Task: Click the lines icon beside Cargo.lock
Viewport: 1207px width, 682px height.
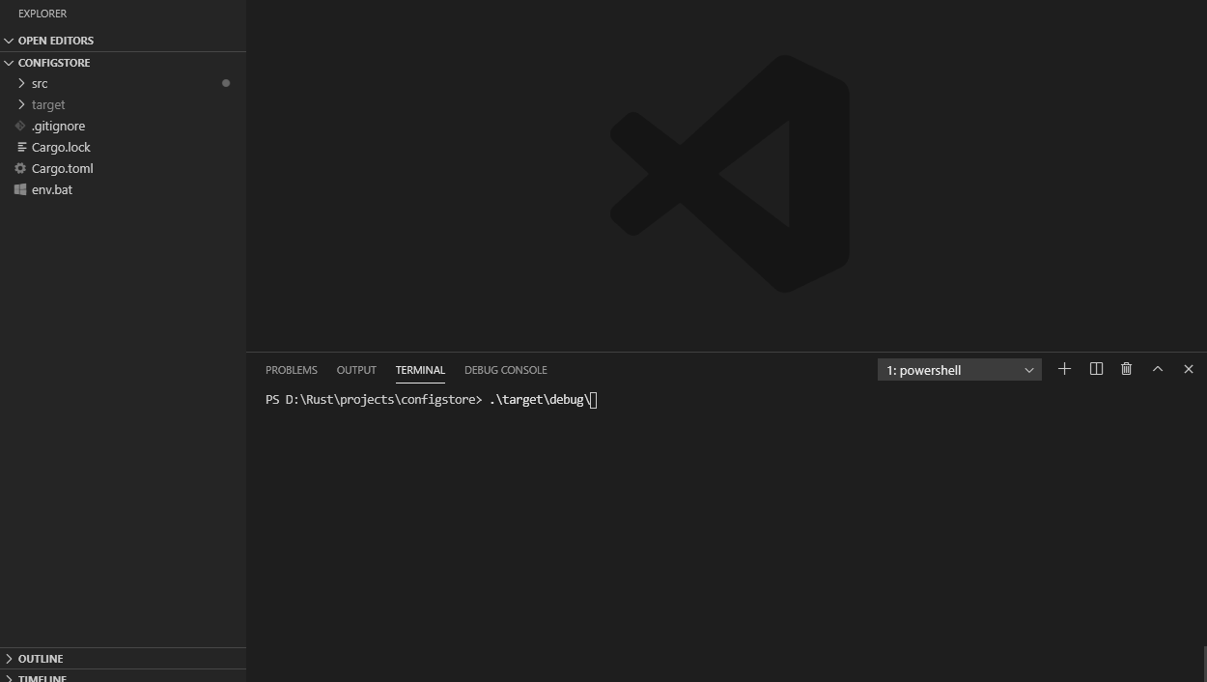Action: click(x=20, y=147)
